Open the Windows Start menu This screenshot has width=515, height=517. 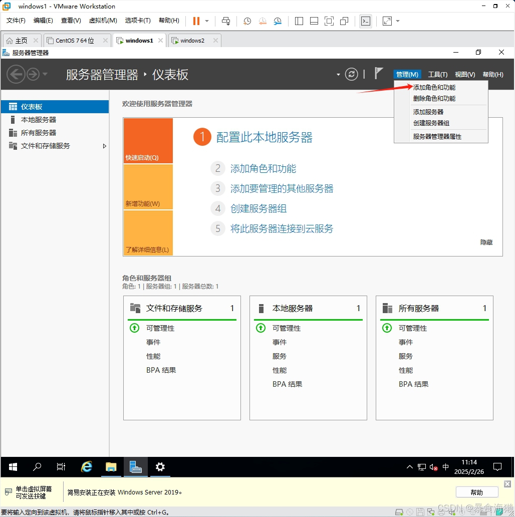[13, 467]
